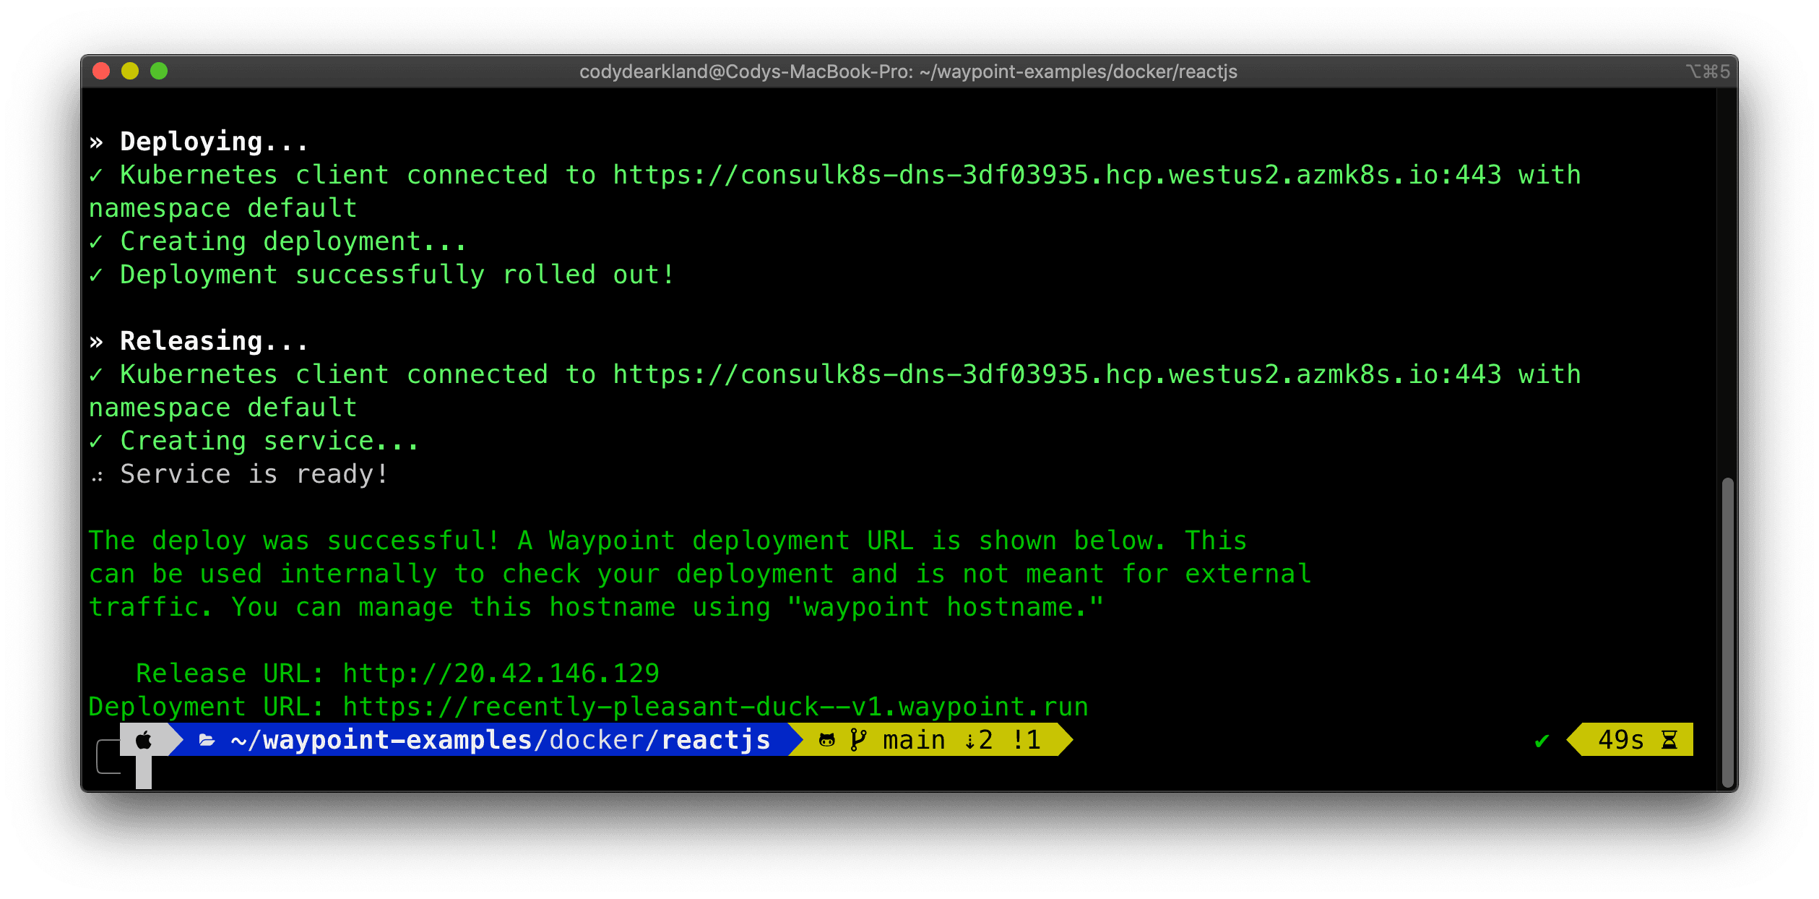Click the terminal vertical scrollbar thumb
The image size is (1819, 899).
1727,632
